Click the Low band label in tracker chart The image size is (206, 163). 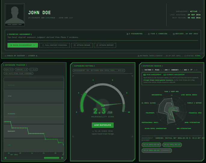point(9,145)
